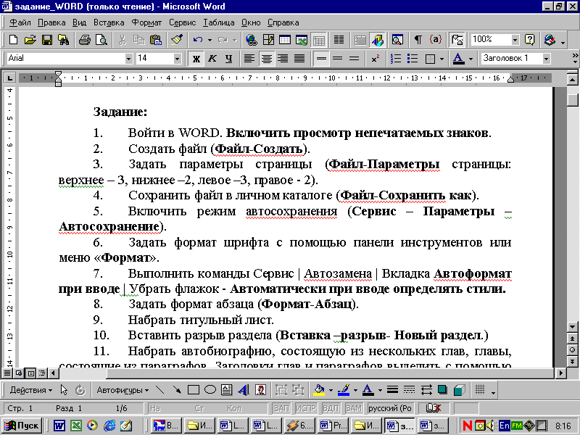Toggle nonprinting characters (¶)
Viewport: 580px width, 435px height.
point(418,40)
